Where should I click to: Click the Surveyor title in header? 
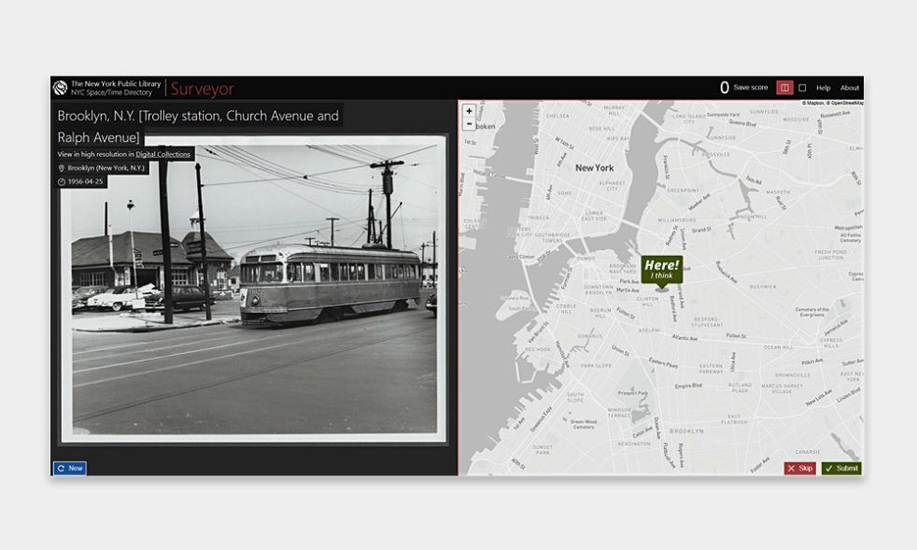tap(202, 89)
